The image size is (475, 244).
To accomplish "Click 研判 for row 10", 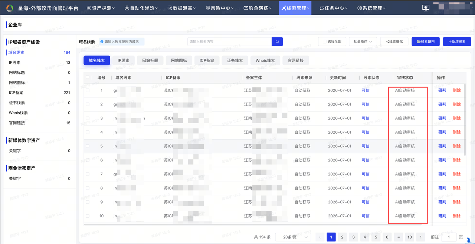I will [x=442, y=216].
